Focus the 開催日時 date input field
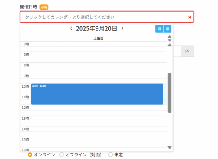 coord(107,17)
